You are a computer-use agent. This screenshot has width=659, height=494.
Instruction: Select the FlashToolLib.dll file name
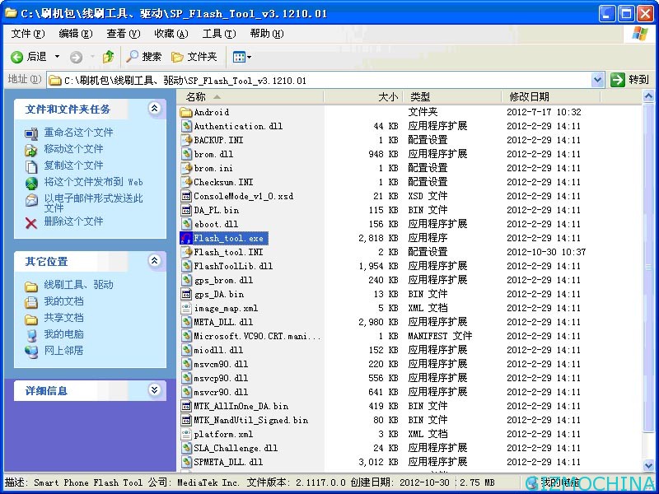coord(233,266)
